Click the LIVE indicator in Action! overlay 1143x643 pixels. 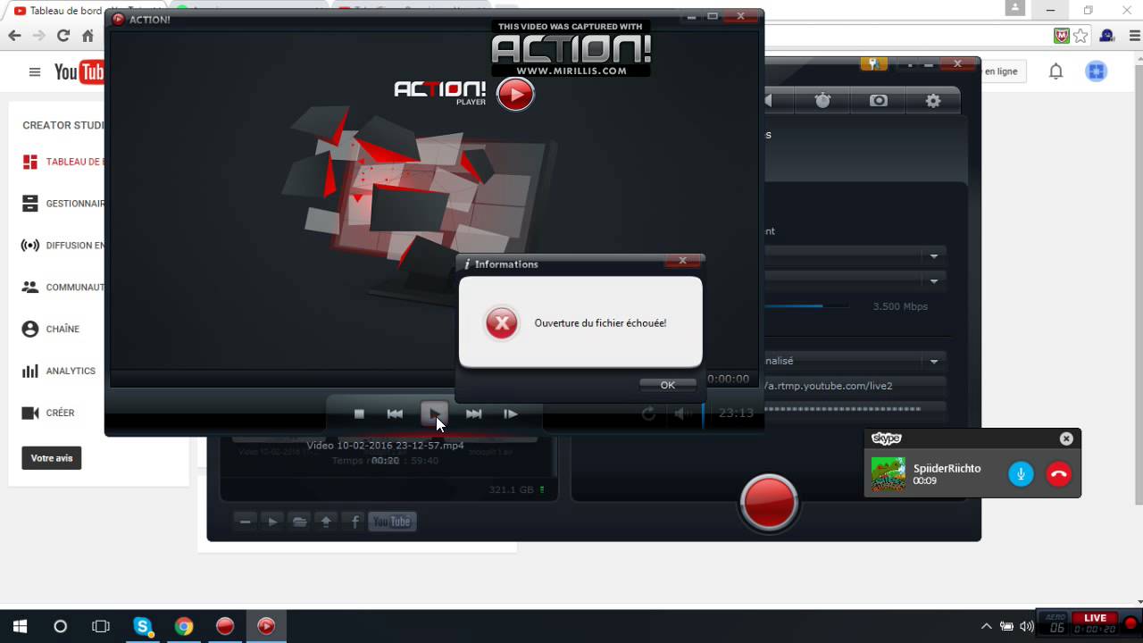[1096, 618]
